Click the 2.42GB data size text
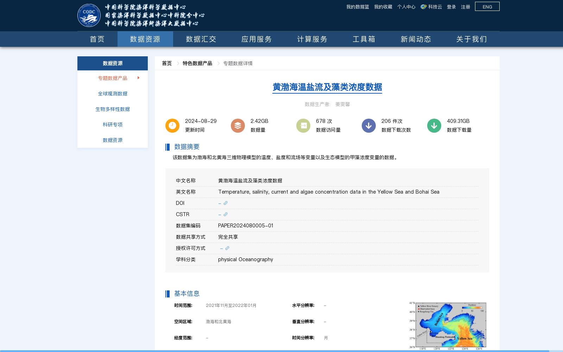 259,121
